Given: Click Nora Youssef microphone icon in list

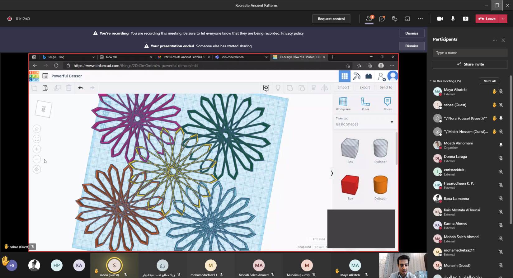Looking at the screenshot, I should [501, 118].
